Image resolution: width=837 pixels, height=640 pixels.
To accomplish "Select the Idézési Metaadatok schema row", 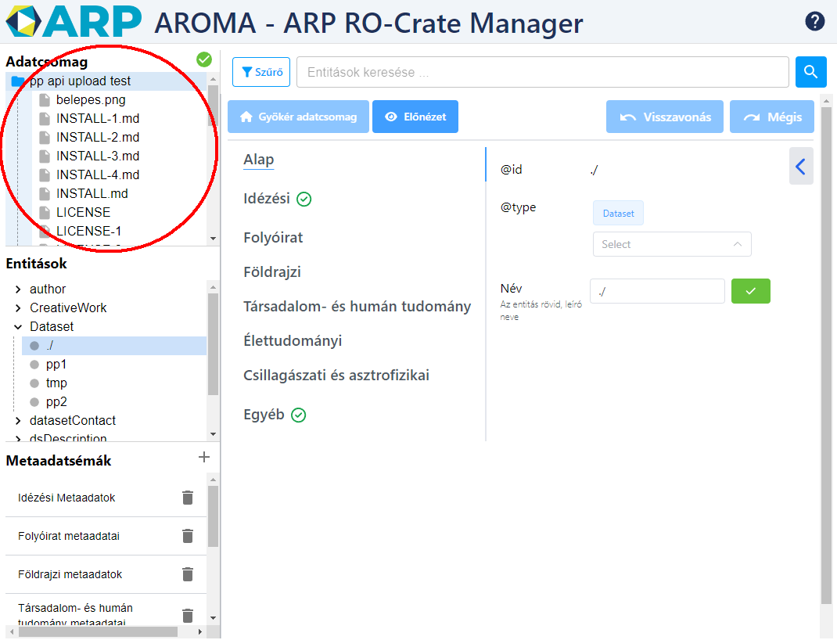I will point(106,498).
